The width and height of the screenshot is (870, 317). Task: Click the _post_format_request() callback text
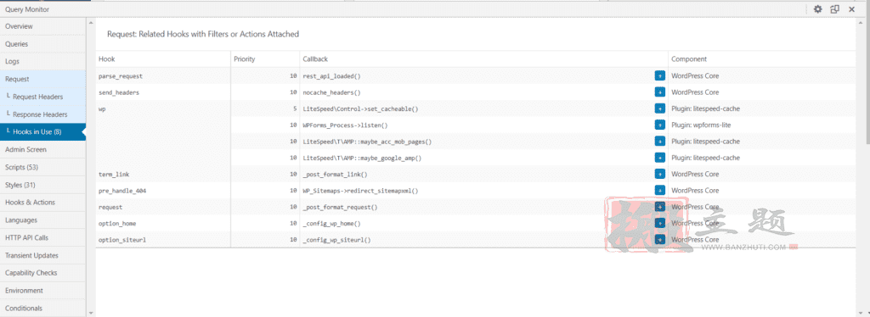pos(340,208)
